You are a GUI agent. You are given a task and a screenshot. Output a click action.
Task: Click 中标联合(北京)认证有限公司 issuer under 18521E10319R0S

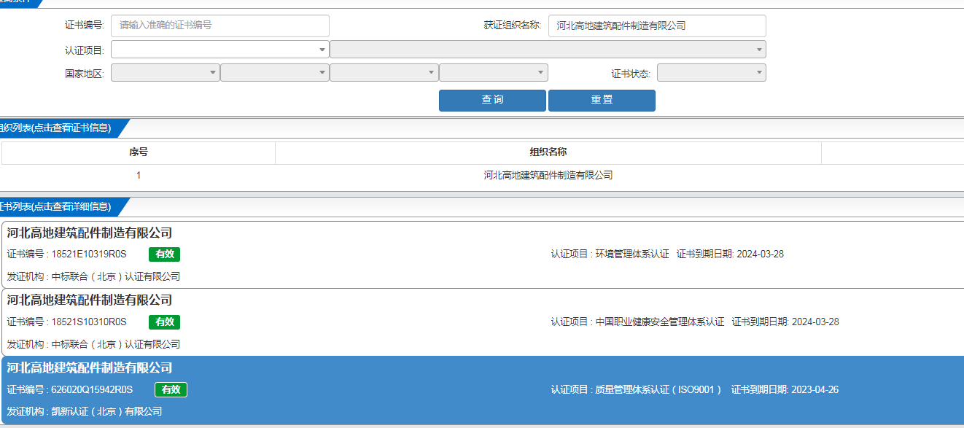pos(116,277)
